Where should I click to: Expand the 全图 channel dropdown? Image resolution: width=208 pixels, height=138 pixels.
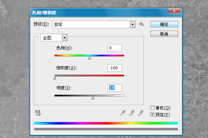[54, 38]
